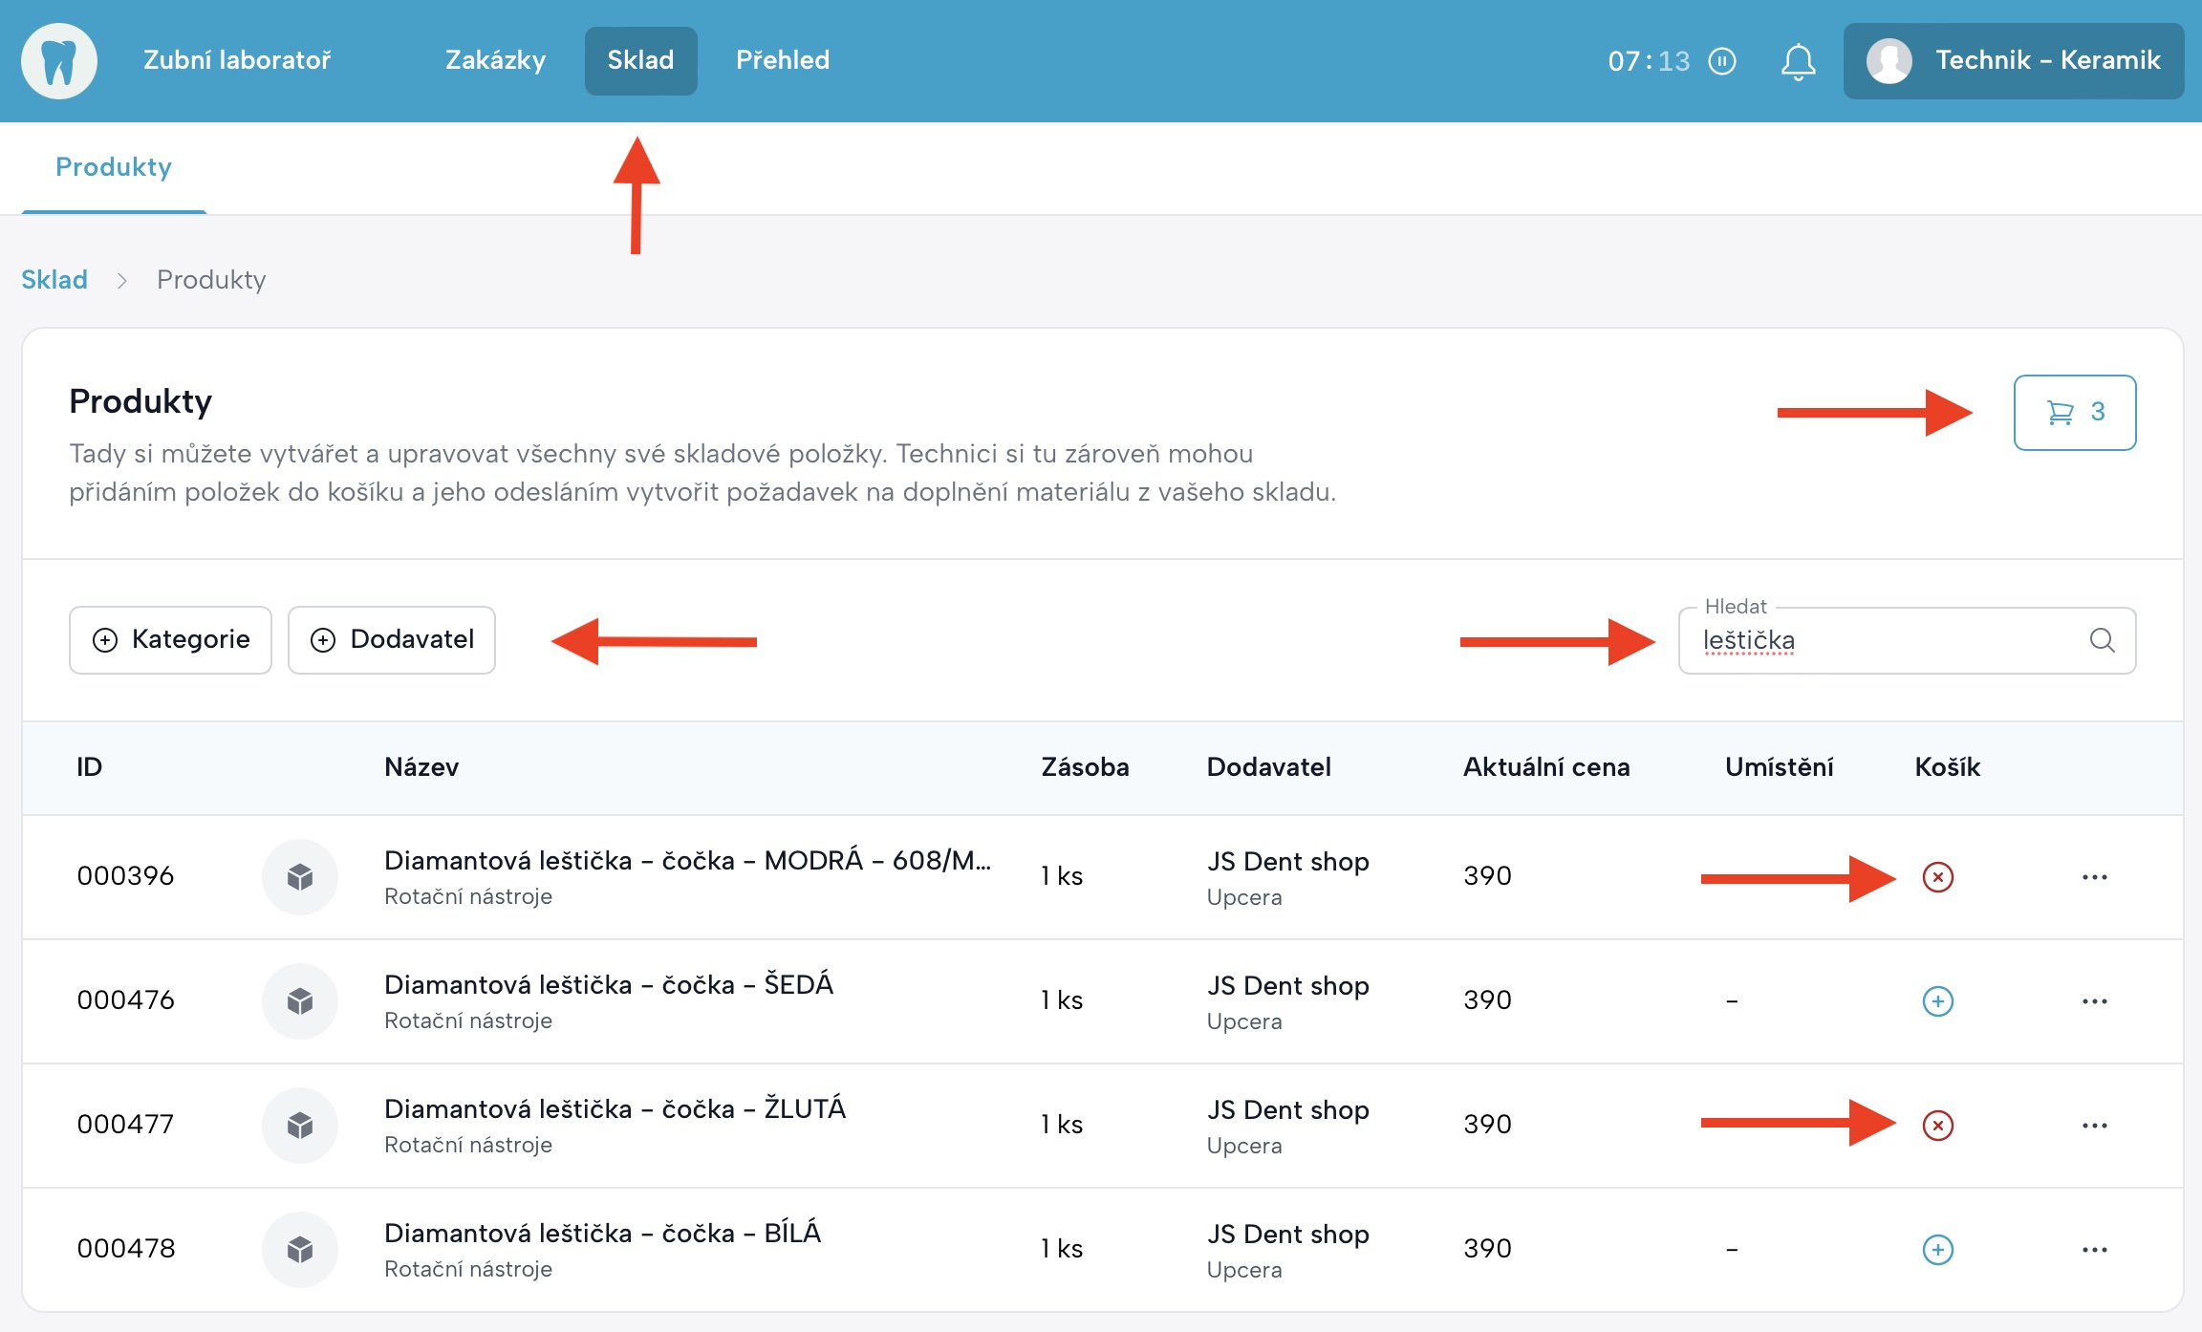Pause the work timer
Screen dimensions: 2202x1332
(x=1722, y=61)
